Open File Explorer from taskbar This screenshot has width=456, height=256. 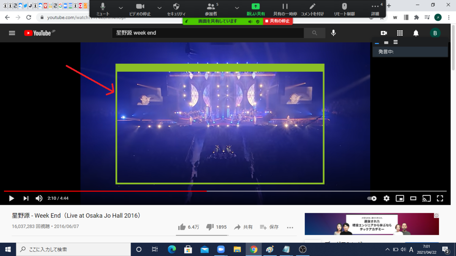(237, 249)
